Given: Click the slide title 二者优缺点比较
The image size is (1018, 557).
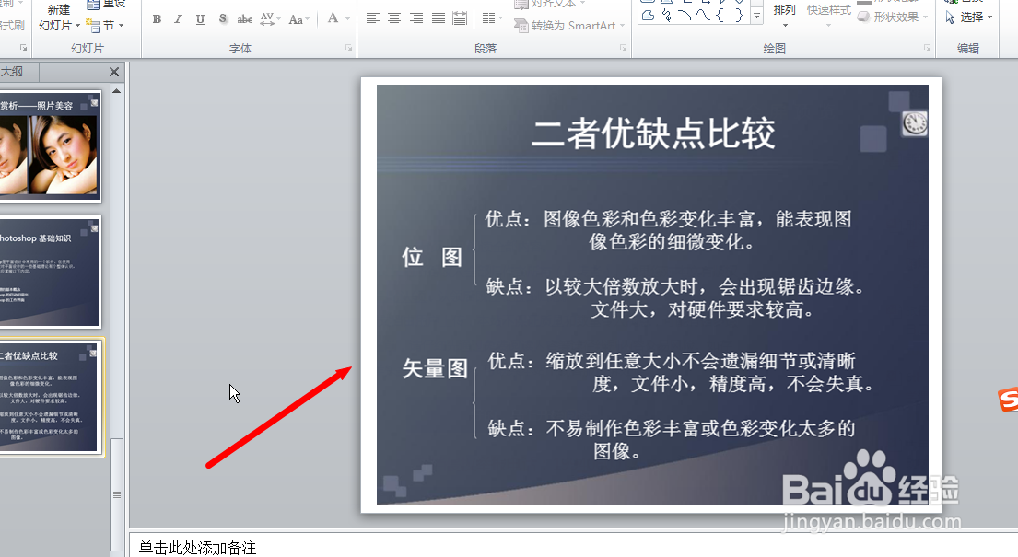Looking at the screenshot, I should point(653,133).
